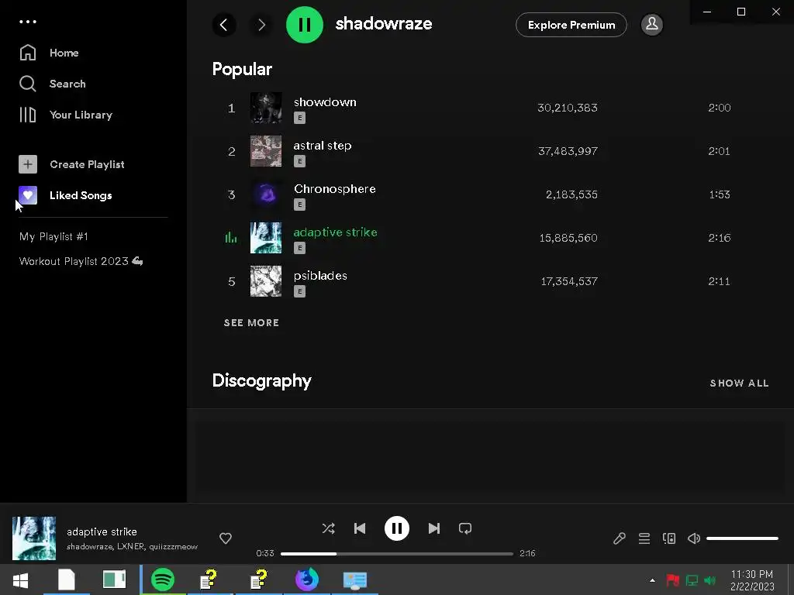
Task: Open connect to a device
Action: coord(669,538)
